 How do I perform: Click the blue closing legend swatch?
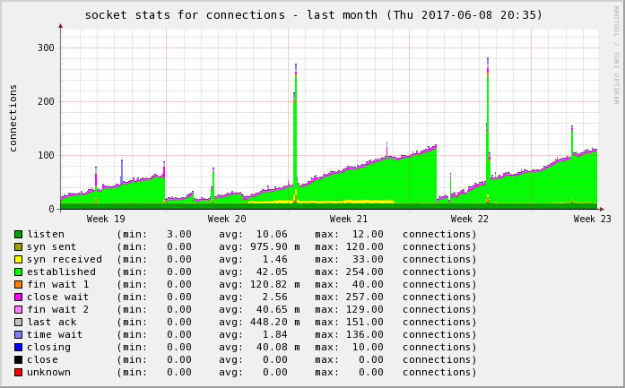18,347
